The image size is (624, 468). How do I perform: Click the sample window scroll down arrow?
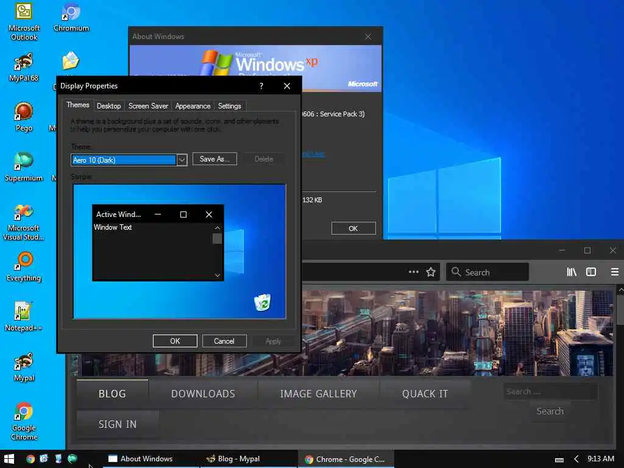coord(218,275)
